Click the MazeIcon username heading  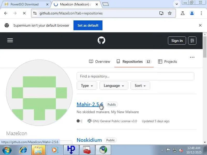tap(17, 133)
